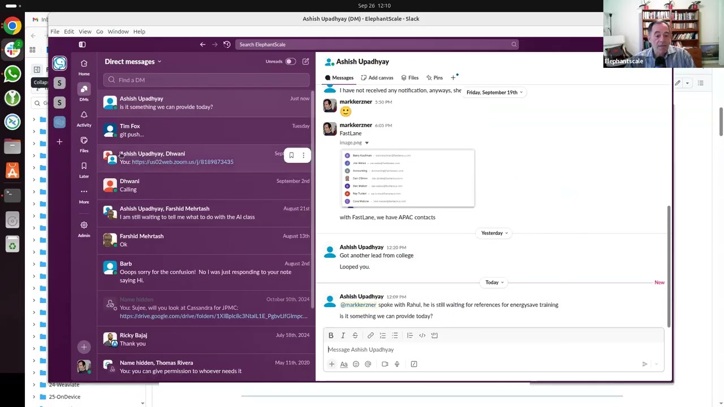
Task: Open Chrome from the Ubuntu dock
Action: (12, 25)
